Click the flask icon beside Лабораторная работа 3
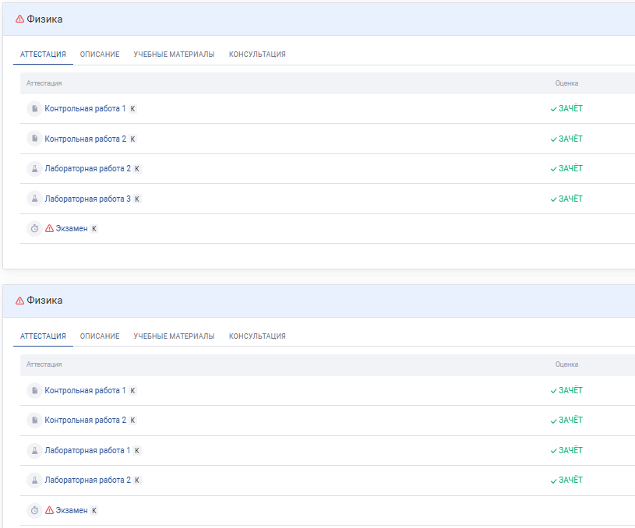The image size is (635, 528). (x=34, y=199)
